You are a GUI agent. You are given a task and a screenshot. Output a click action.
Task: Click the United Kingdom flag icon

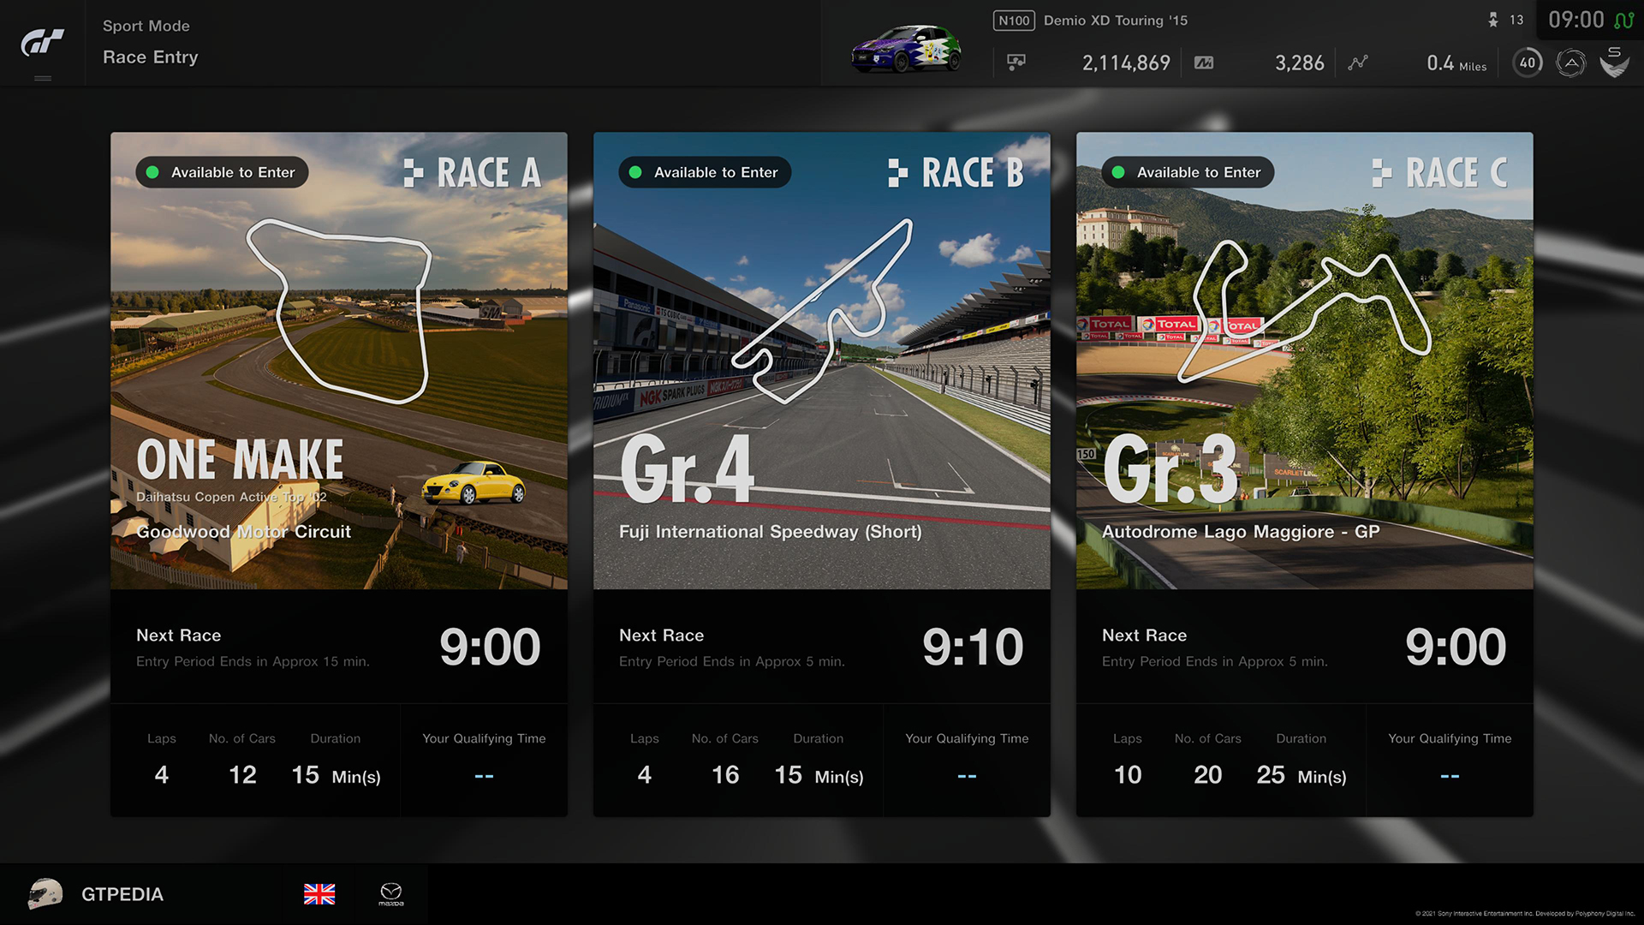click(319, 894)
